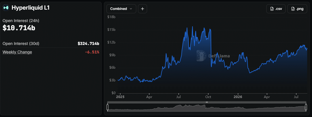Click the Oct x-axis label

tap(208, 97)
